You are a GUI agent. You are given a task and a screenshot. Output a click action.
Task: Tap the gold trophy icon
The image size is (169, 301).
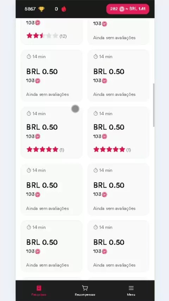42,9
